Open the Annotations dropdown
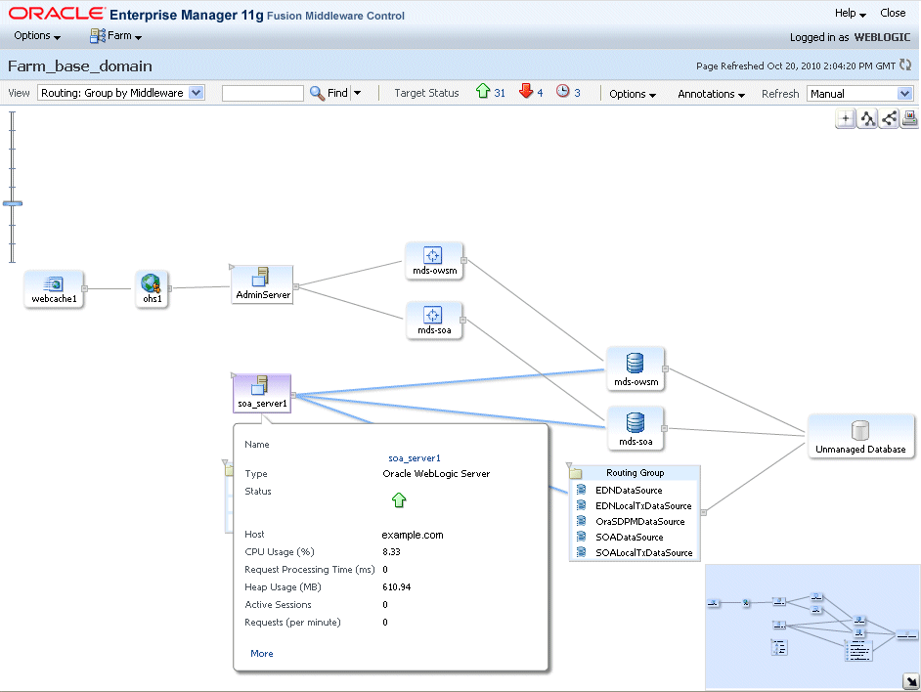 [x=711, y=94]
